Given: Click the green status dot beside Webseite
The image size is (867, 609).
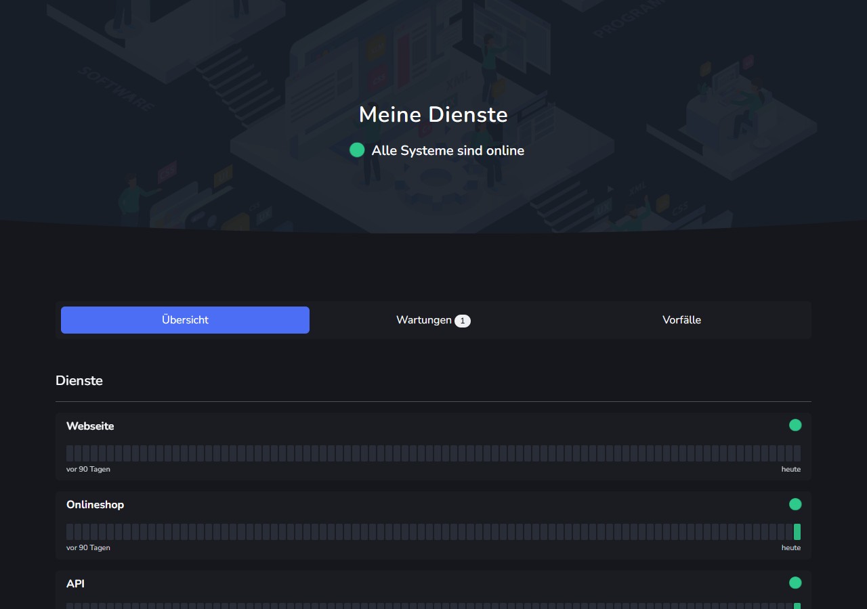Looking at the screenshot, I should [x=795, y=425].
